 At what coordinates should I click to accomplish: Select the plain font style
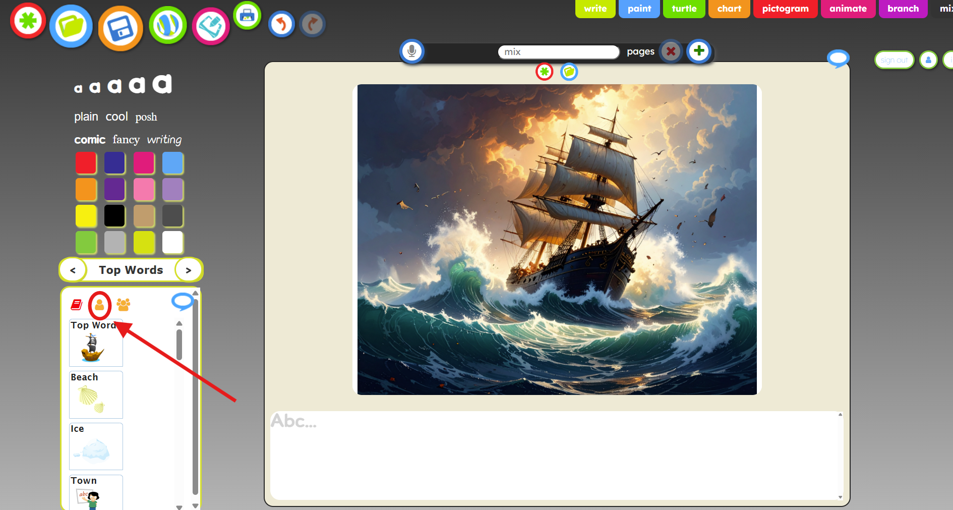pos(86,117)
